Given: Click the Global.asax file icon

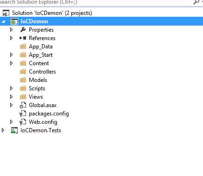Looking at the screenshot, I should click(23, 105).
